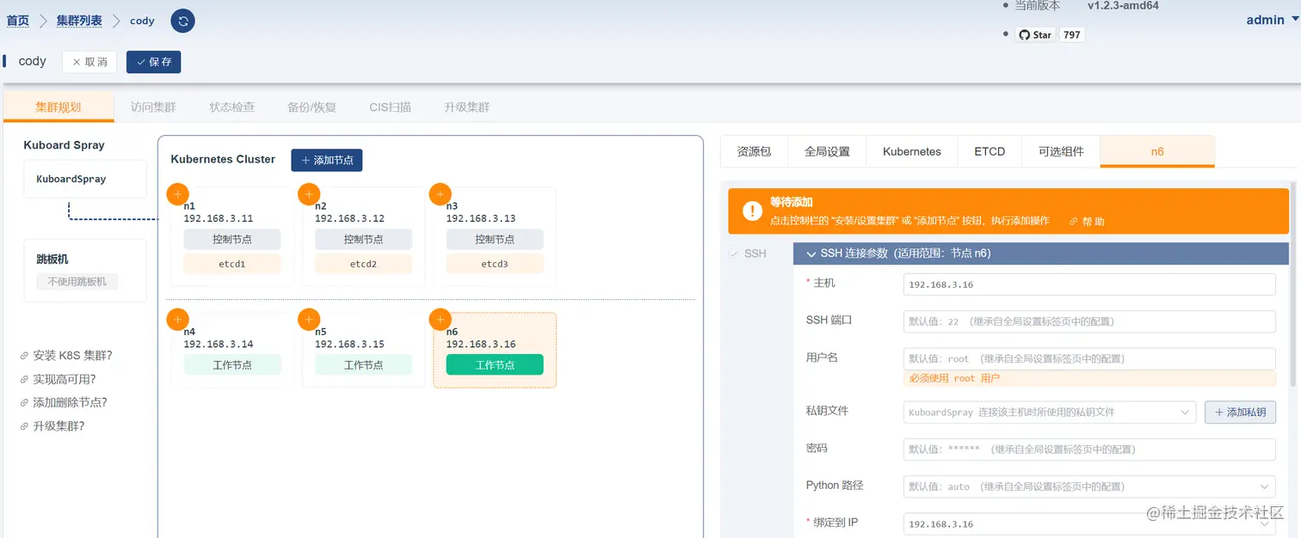Screen dimensions: 1301x538
Task: Open the 实现高可用? help link
Action: (58, 379)
